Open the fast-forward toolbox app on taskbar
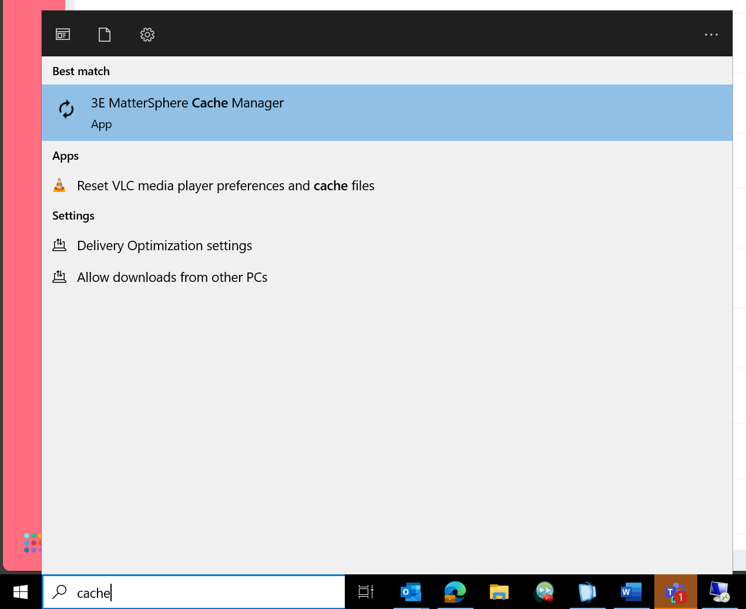 click(x=544, y=592)
